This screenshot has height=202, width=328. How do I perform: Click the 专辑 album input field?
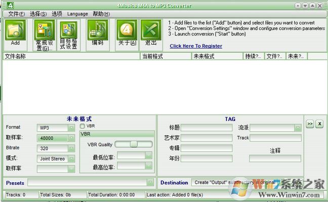coord(207,148)
